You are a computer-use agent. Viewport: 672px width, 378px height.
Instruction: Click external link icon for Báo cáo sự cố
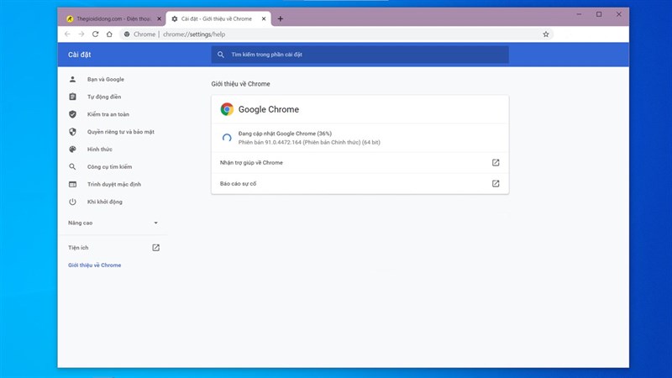point(496,184)
